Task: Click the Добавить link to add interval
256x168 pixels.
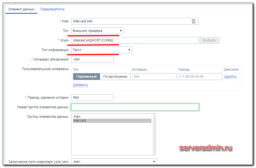Action: pos(80,85)
